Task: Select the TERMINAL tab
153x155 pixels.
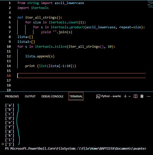Action: click(76, 96)
